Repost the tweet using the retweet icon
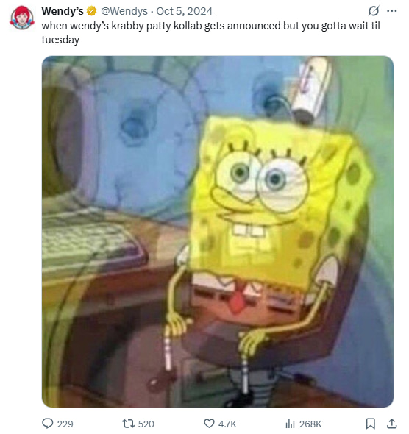 click(129, 424)
